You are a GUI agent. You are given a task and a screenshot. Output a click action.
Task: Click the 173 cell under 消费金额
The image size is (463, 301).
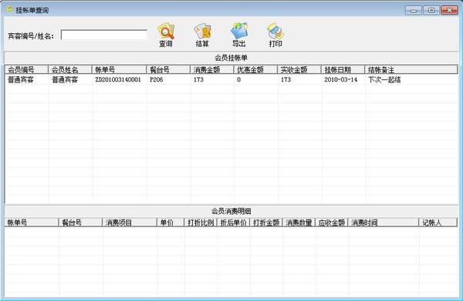[x=198, y=79]
